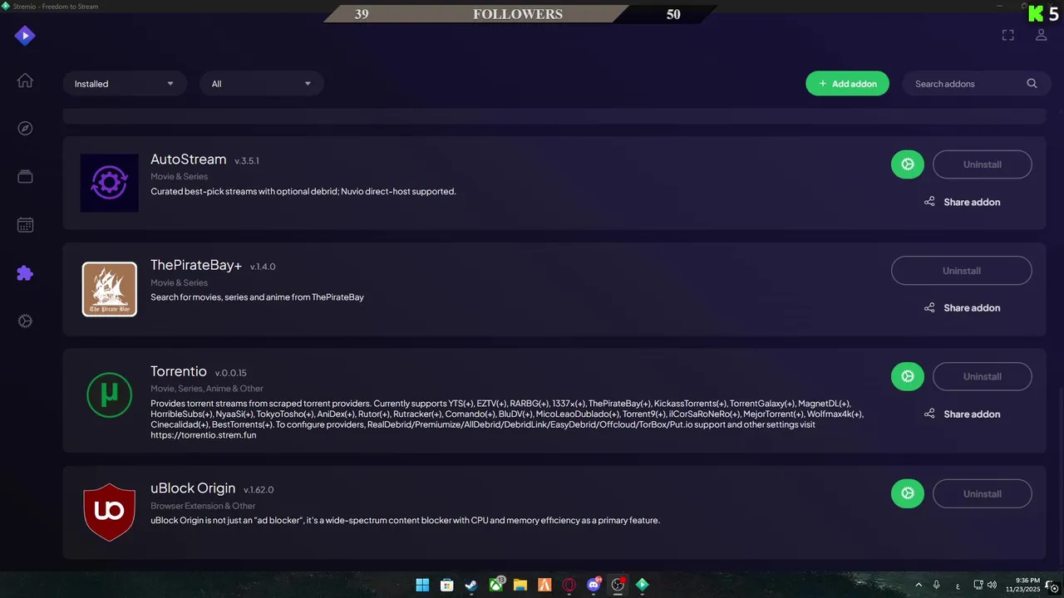The height and width of the screenshot is (598, 1064).
Task: Open the Windows Start menu
Action: click(x=422, y=585)
